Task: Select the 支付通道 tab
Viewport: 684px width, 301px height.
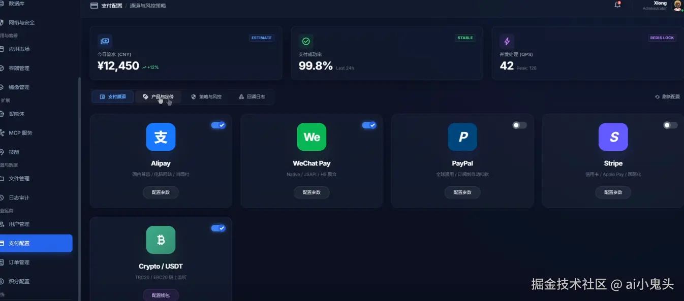Action: click(113, 96)
